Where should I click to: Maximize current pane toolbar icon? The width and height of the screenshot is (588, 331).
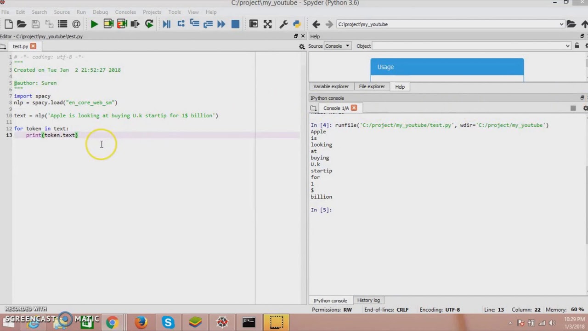click(254, 24)
